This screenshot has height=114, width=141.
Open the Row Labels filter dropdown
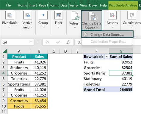click(106, 57)
